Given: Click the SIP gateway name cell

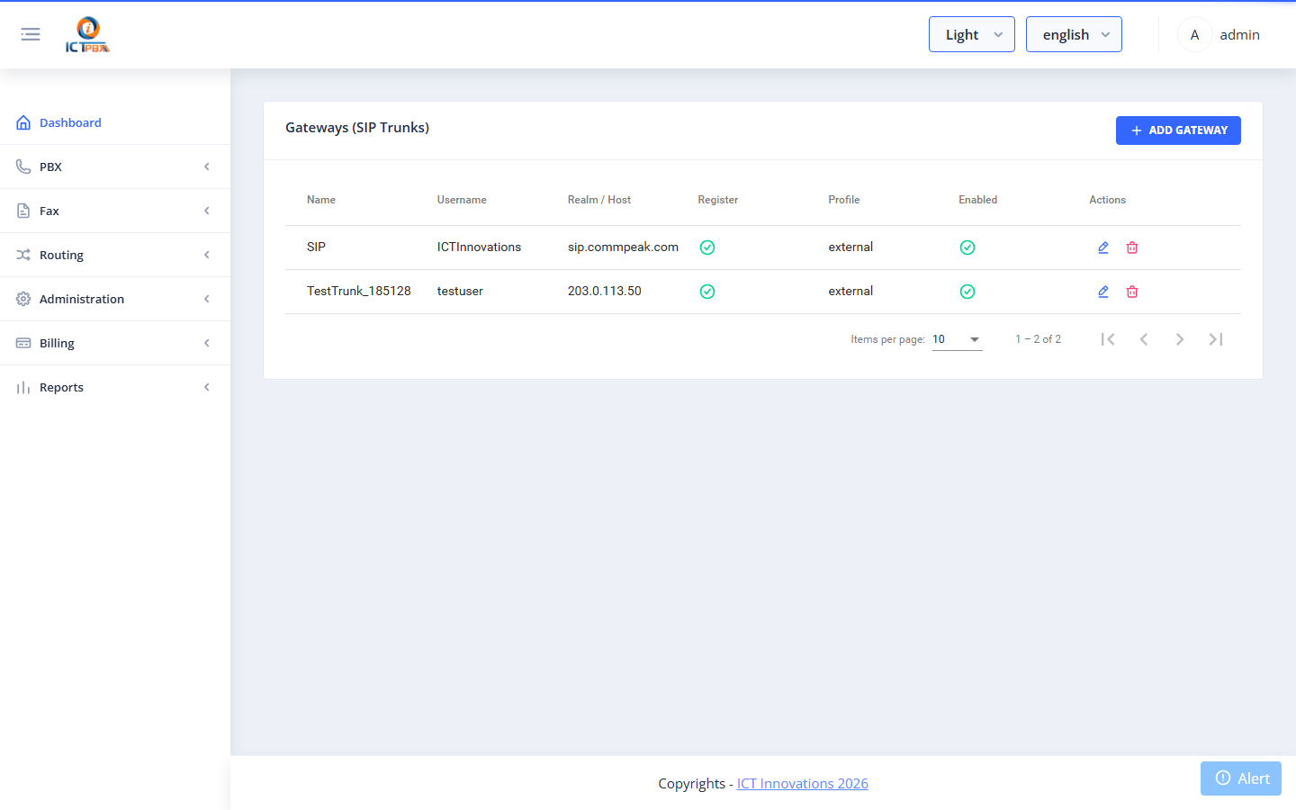Looking at the screenshot, I should coord(316,247).
